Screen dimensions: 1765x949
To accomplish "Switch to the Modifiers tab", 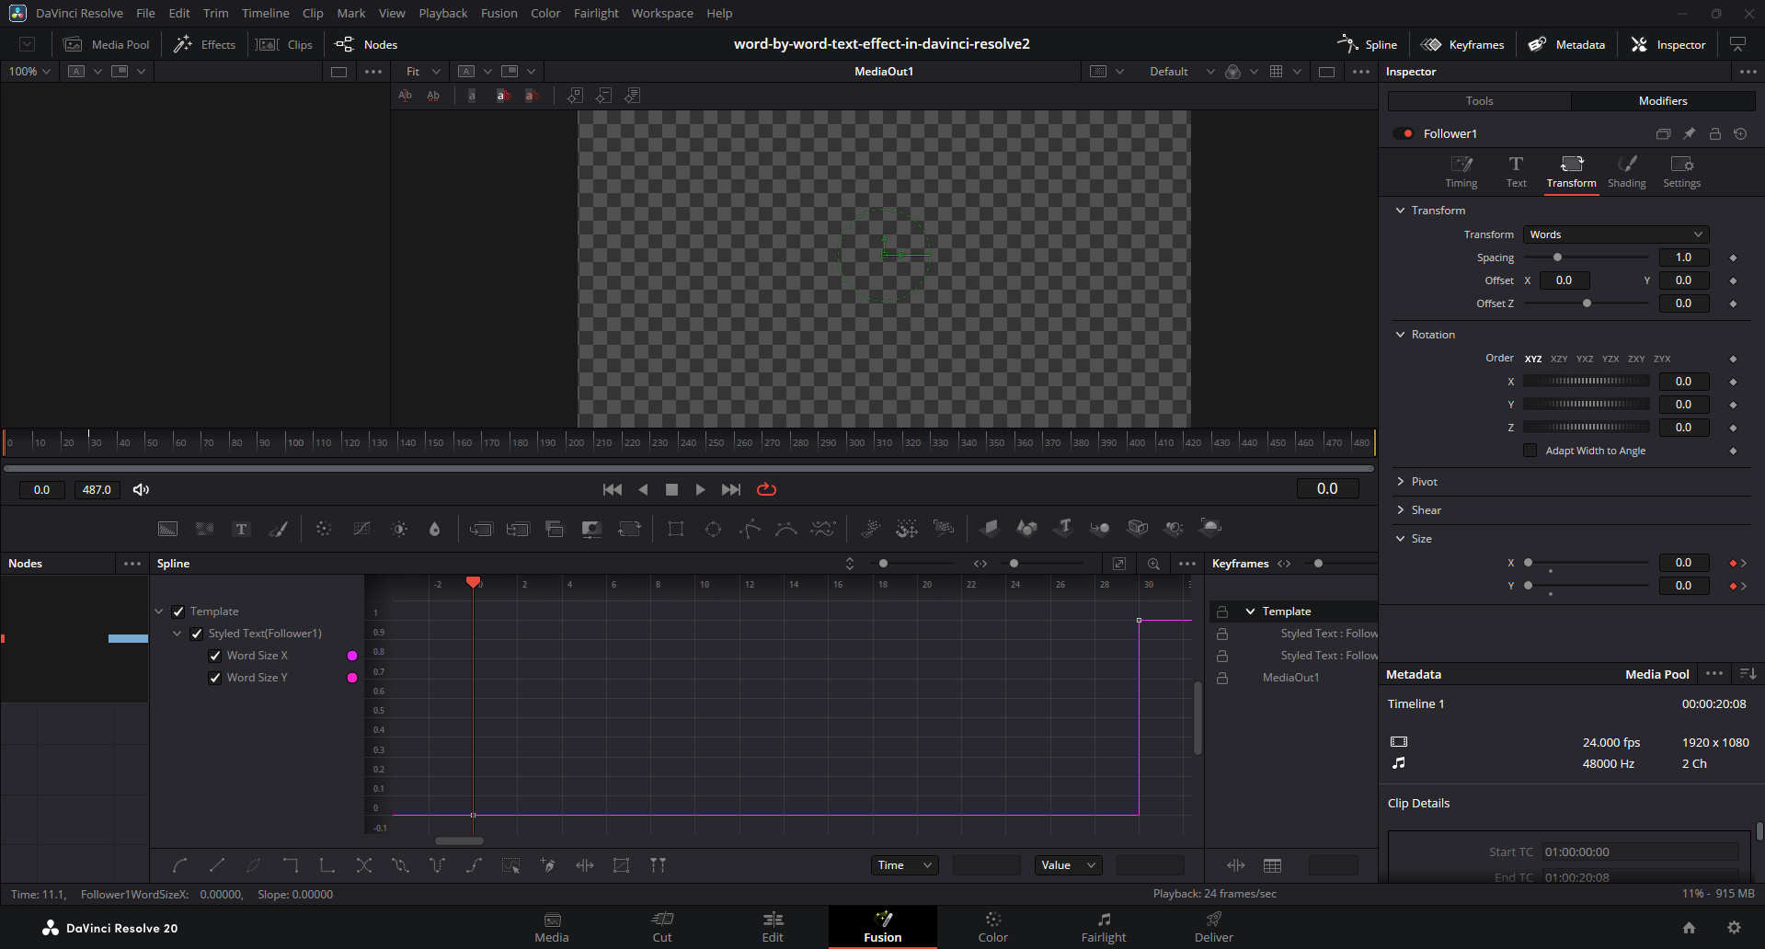I will 1662,101.
